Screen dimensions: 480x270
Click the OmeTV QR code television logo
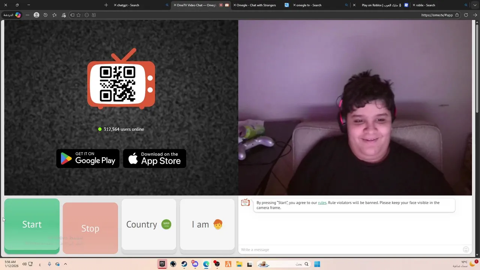click(121, 79)
